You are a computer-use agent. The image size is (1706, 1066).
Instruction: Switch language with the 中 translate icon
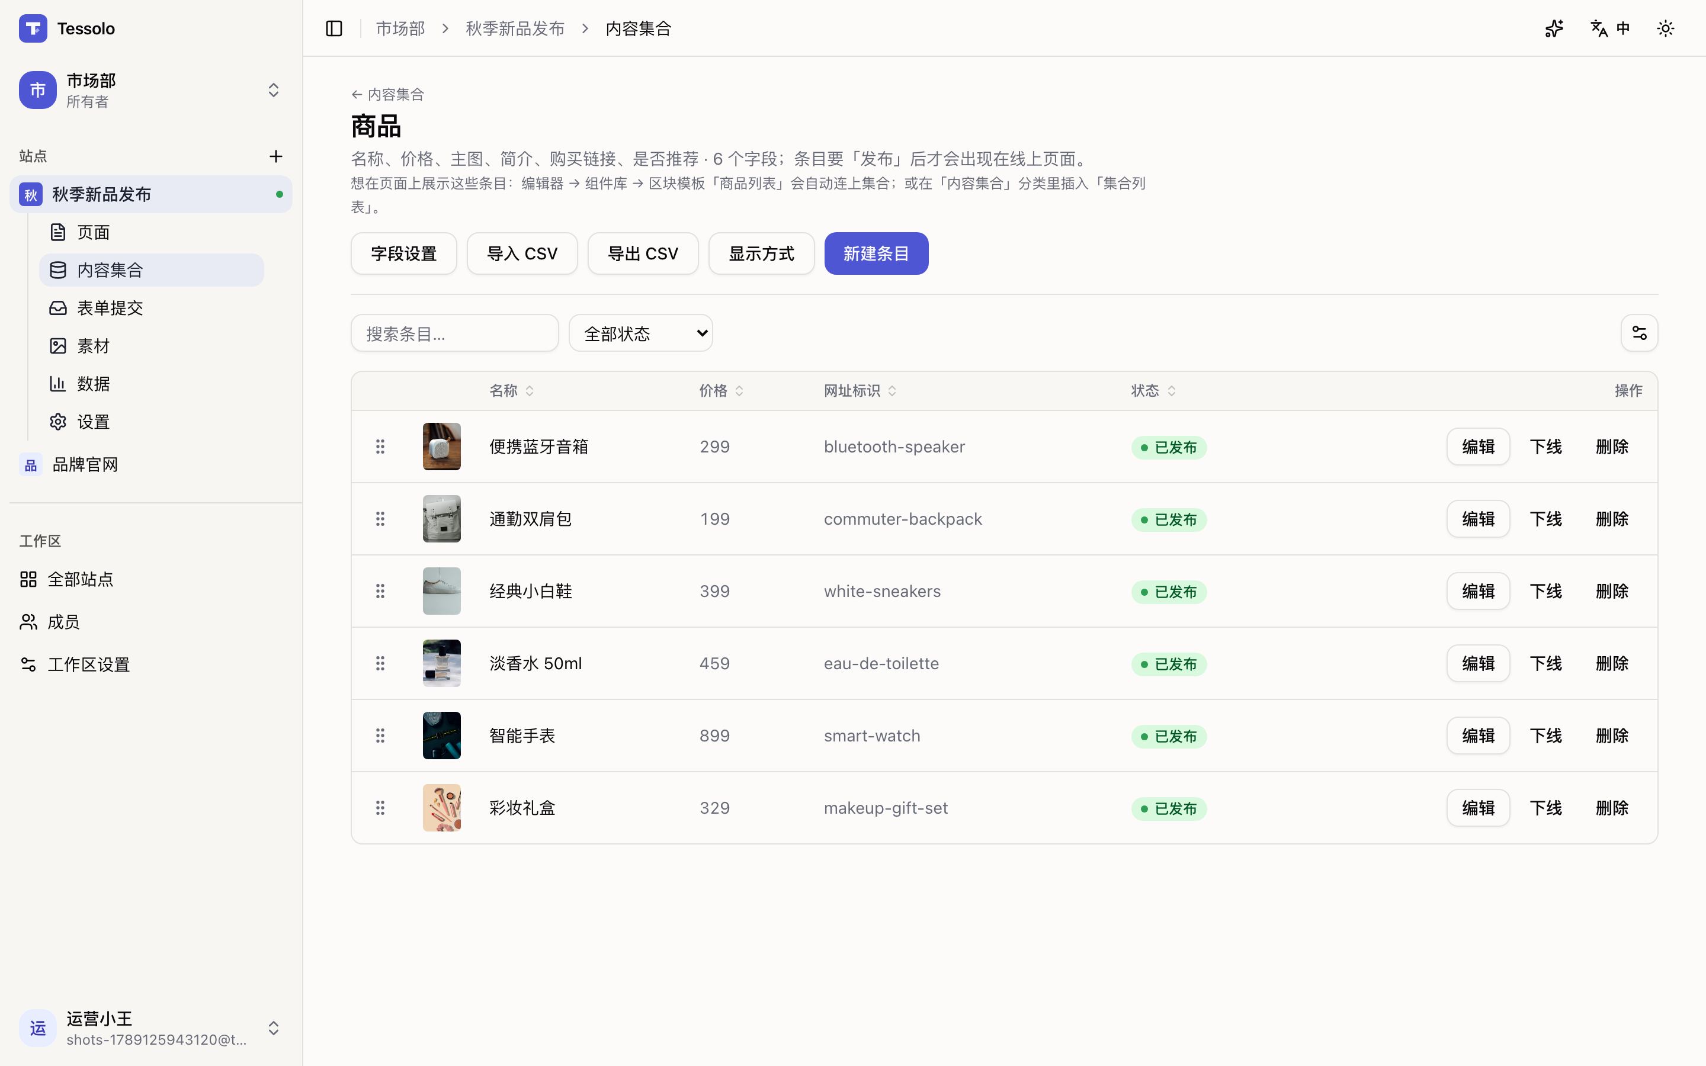(1610, 28)
